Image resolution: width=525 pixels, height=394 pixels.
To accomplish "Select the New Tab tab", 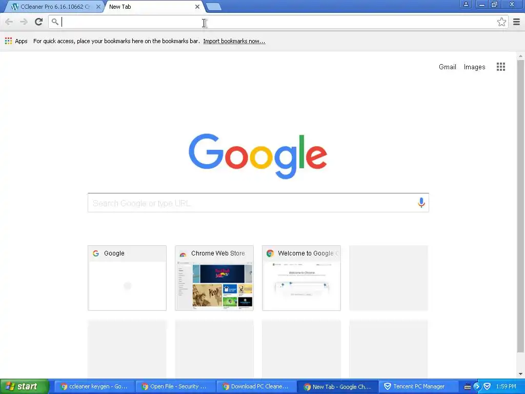I will [154, 7].
